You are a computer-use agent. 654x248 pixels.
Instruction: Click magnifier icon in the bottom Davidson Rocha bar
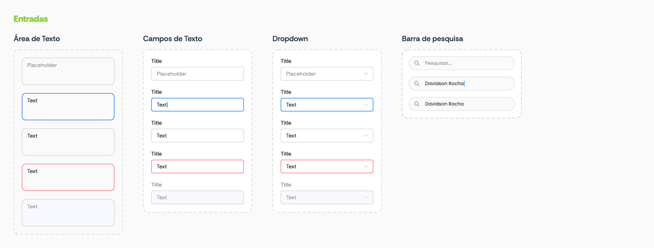pyautogui.click(x=417, y=104)
